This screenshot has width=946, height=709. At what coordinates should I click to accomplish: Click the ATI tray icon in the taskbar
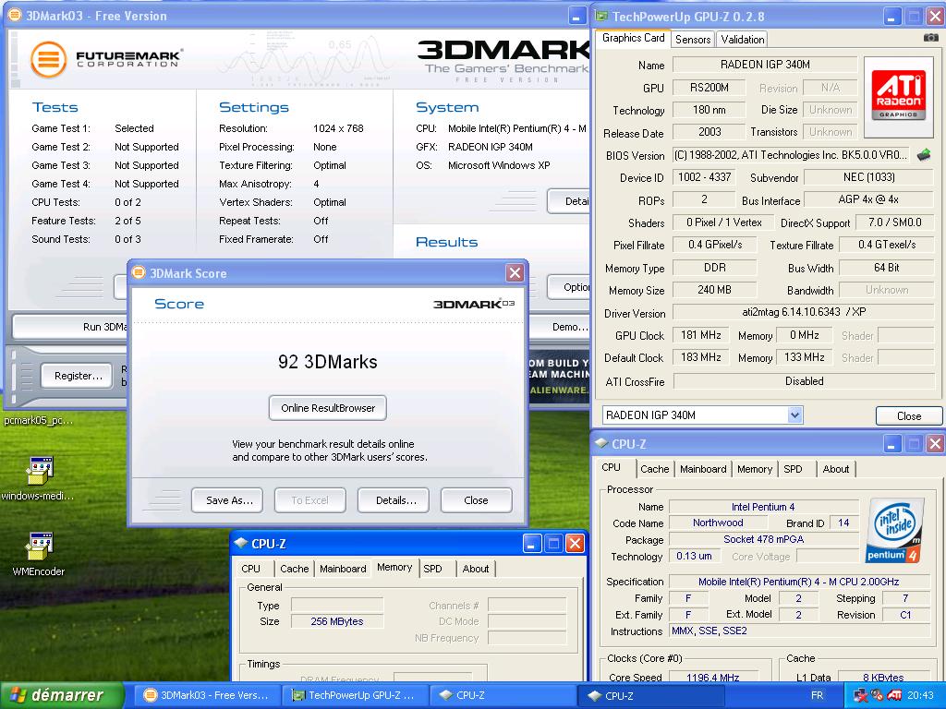(x=894, y=695)
